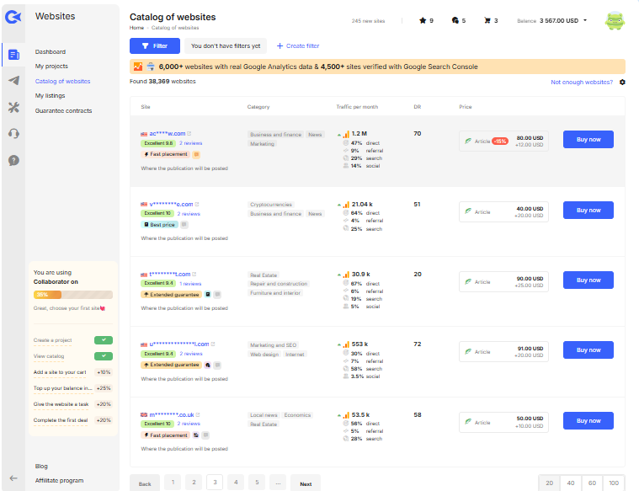Click the green monster avatar

tap(615, 21)
